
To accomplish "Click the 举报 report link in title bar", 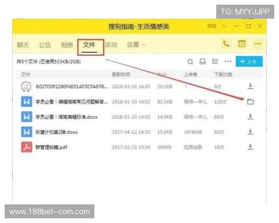I will [x=212, y=26].
